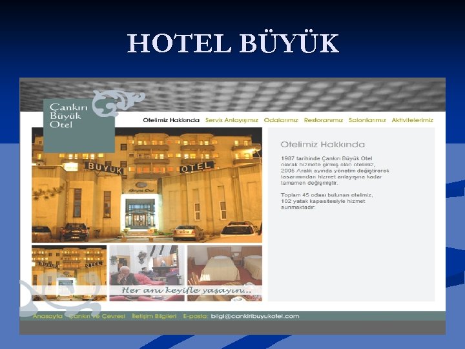Click the text '1987 tarihinde Çankırı Büyük Otel'

click(327, 158)
